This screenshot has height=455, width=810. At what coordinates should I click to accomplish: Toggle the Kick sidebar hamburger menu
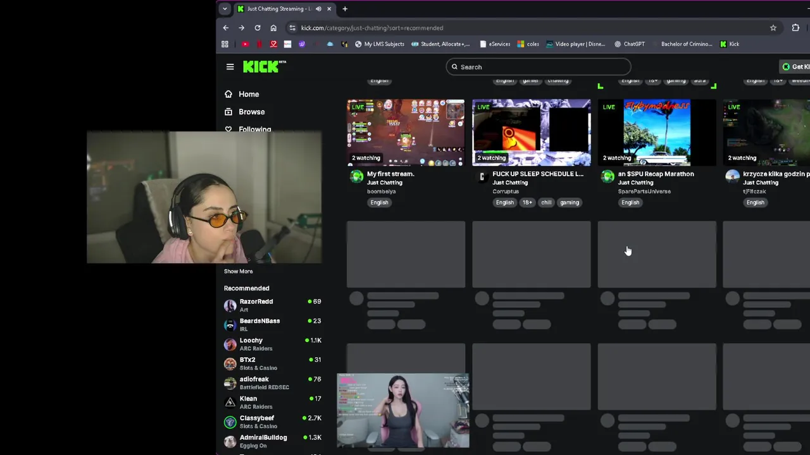(230, 67)
